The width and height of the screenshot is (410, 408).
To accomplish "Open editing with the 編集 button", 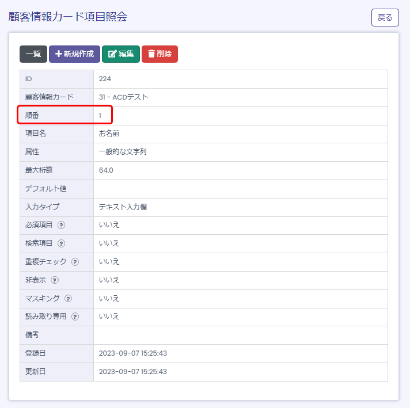I will [121, 54].
